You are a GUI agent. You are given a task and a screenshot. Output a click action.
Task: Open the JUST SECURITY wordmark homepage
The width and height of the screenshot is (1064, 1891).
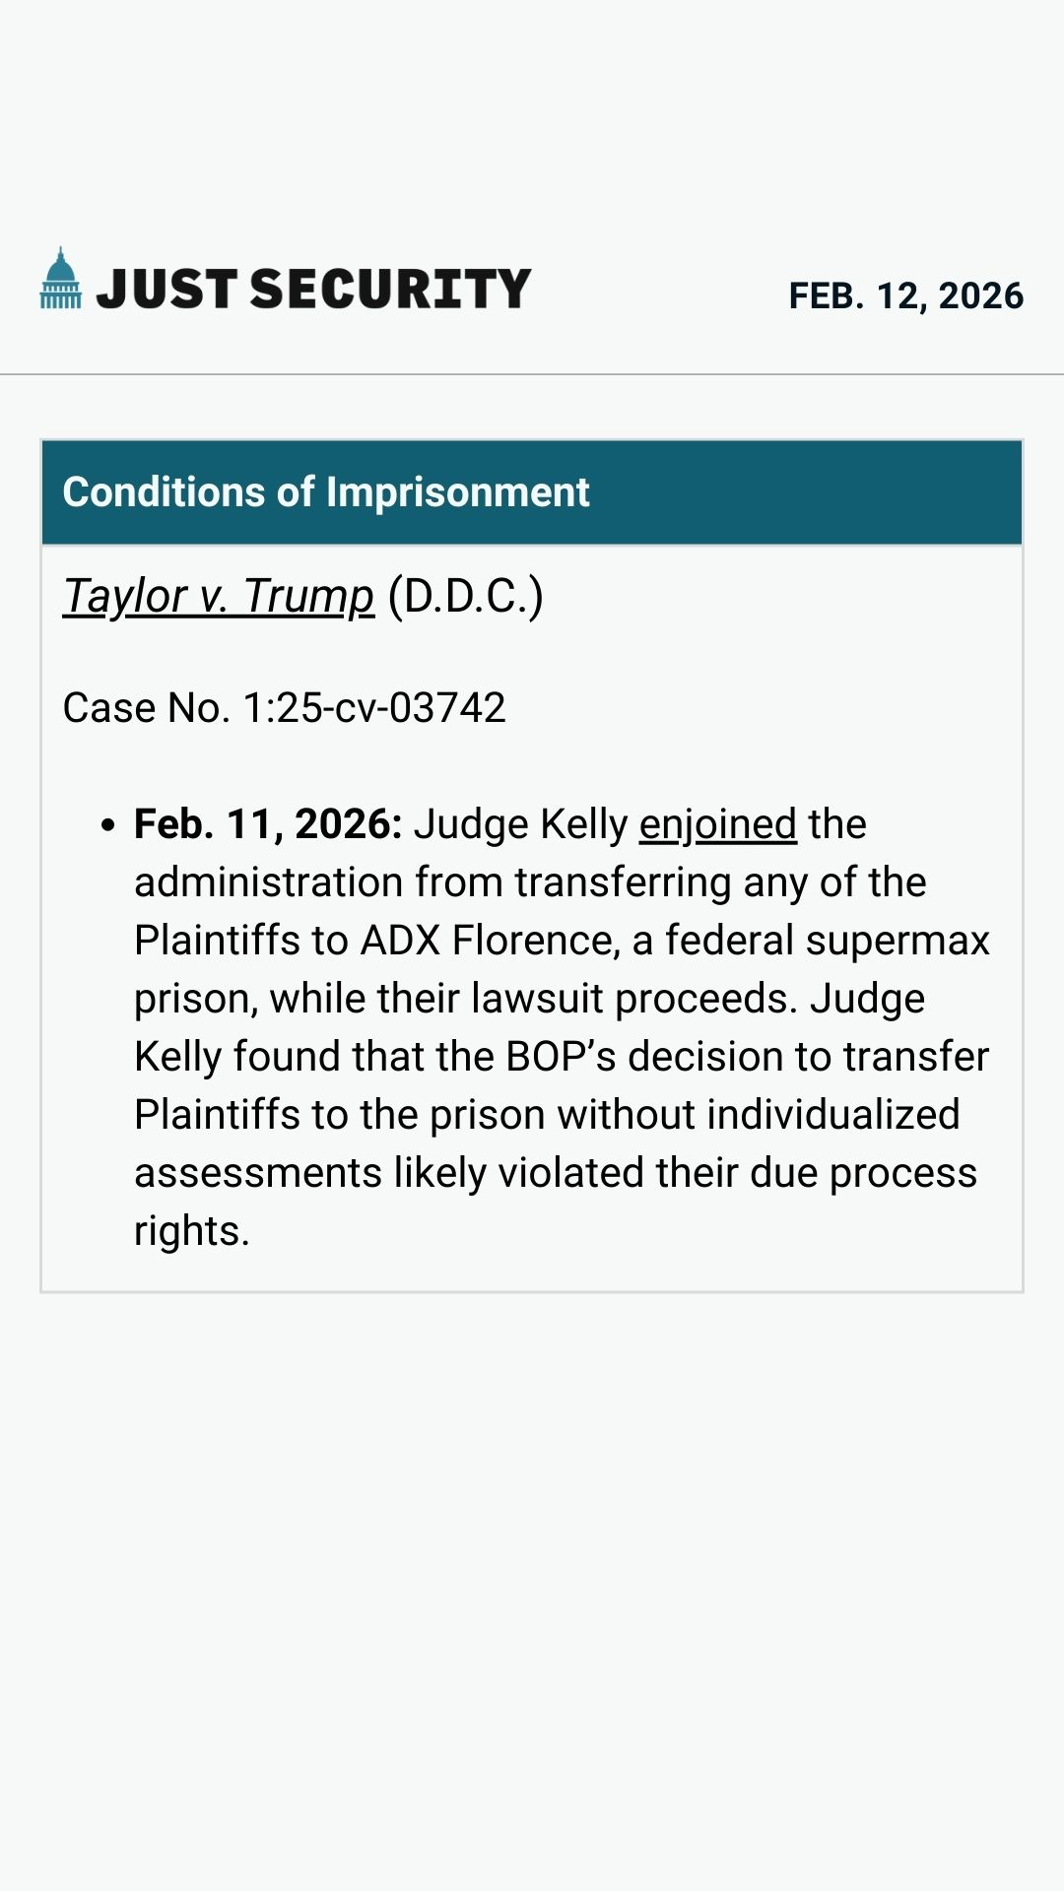pos(313,289)
